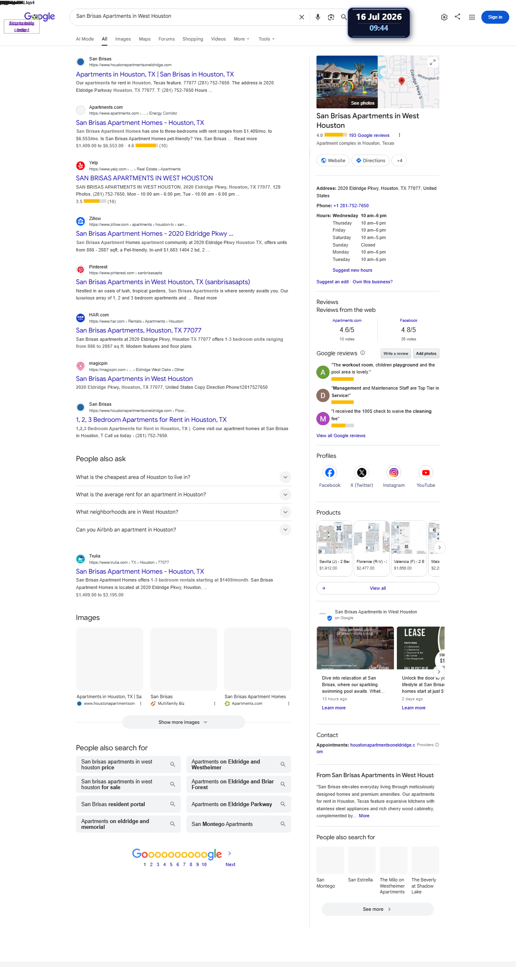Expand the map with the fullscreen arrows icon
This screenshot has width=522, height=967.
(432, 62)
